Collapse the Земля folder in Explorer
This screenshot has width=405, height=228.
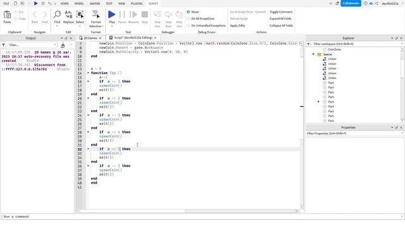pyautogui.click(x=313, y=54)
